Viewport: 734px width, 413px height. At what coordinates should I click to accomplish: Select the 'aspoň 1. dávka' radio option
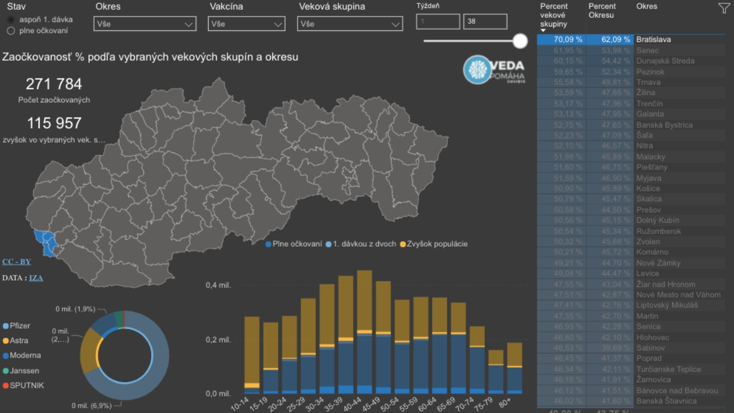(x=11, y=20)
